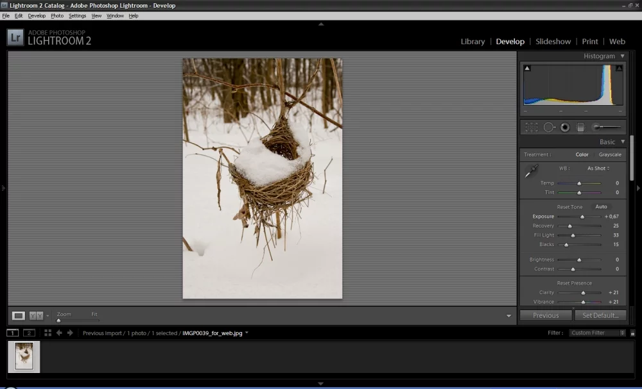Select the Crop Overlay tool
The image size is (642, 389).
click(x=532, y=127)
